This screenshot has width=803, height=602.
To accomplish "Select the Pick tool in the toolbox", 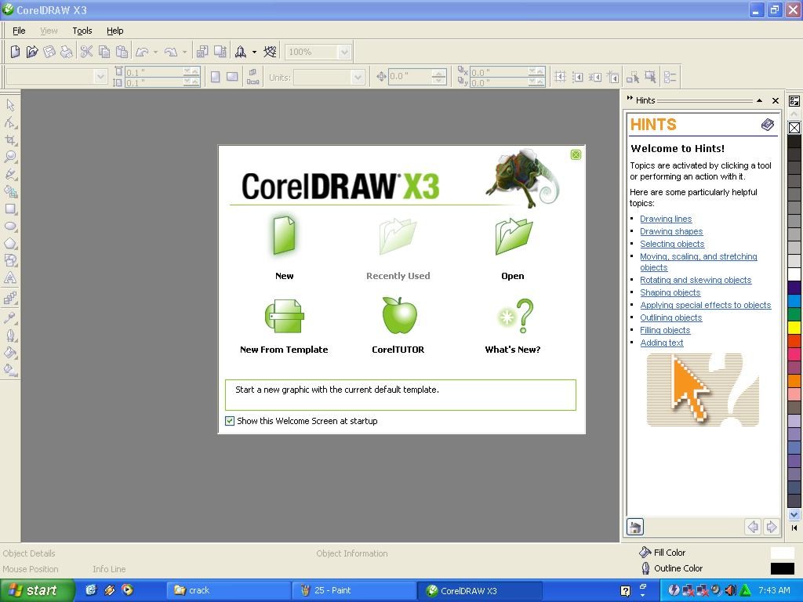I will (11, 104).
